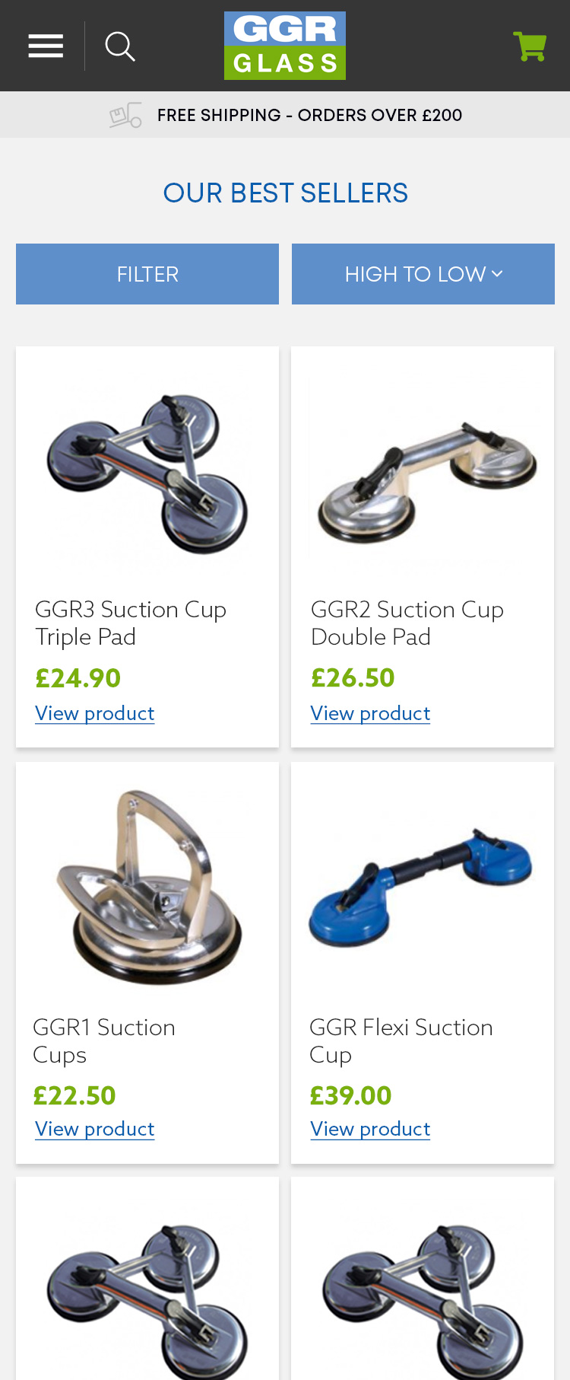Screen dimensions: 570x1380
Task: Open the GGR3 Suction Cup Triple Pad image
Action: click(147, 473)
